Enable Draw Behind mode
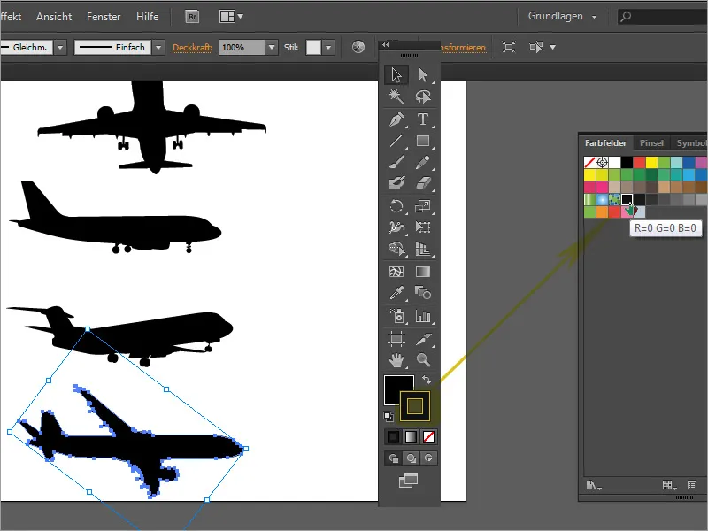The width and height of the screenshot is (708, 531). point(411,458)
